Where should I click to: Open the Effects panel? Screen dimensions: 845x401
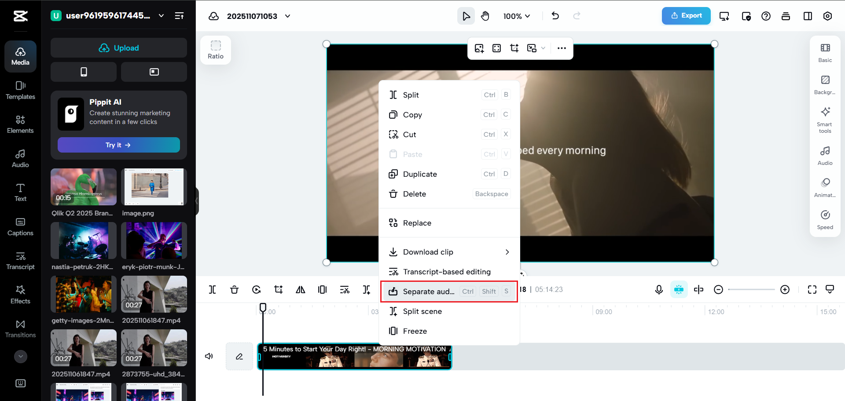20,295
